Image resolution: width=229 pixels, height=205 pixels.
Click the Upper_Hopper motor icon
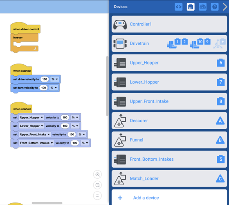click(x=120, y=63)
